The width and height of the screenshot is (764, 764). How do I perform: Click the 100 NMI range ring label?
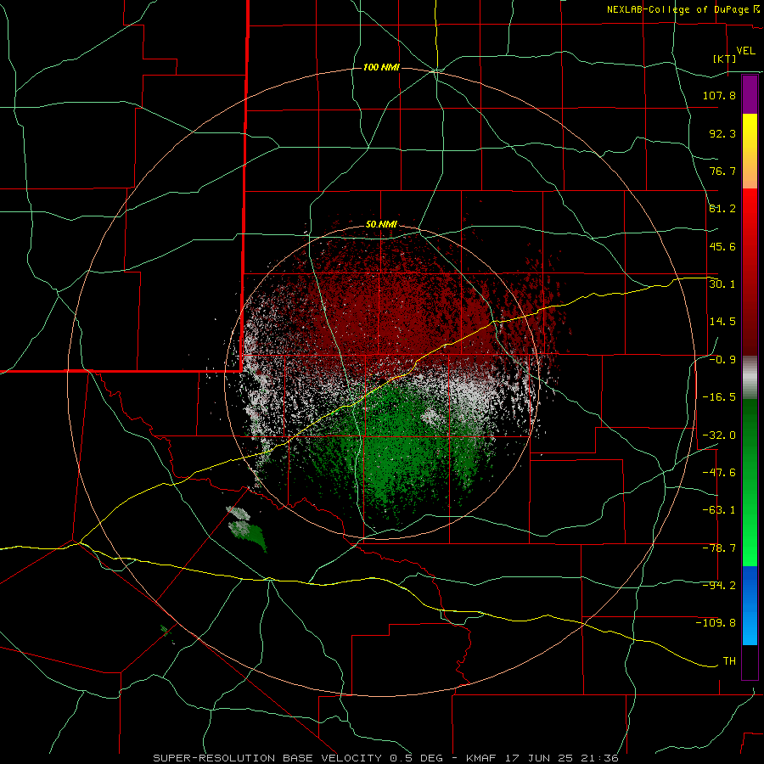coord(381,67)
